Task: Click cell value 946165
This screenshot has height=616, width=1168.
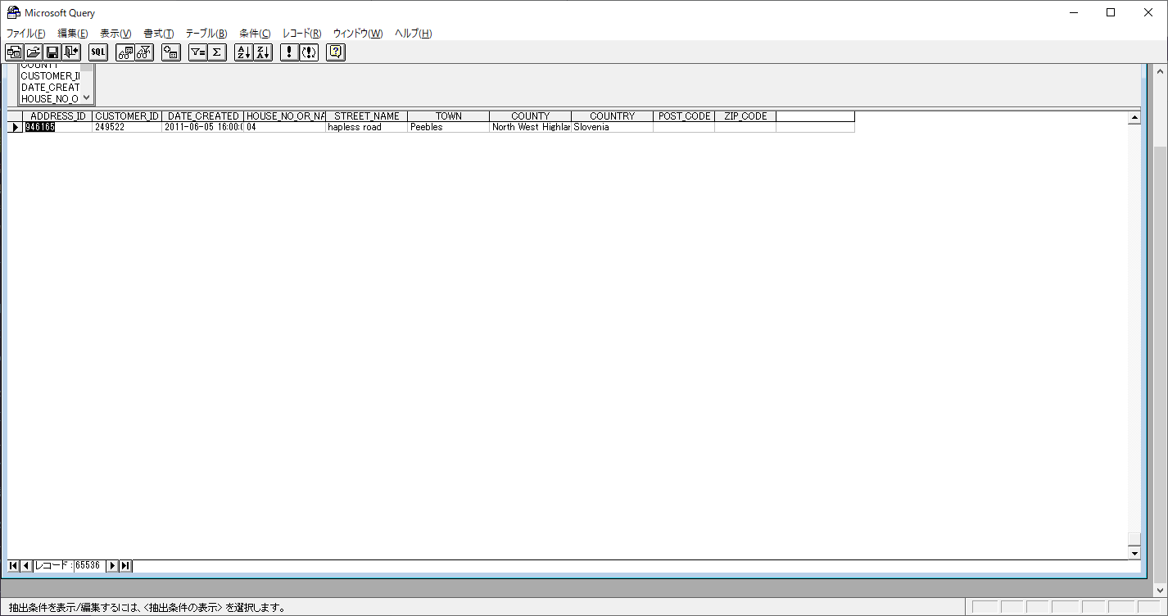Action: (x=57, y=127)
